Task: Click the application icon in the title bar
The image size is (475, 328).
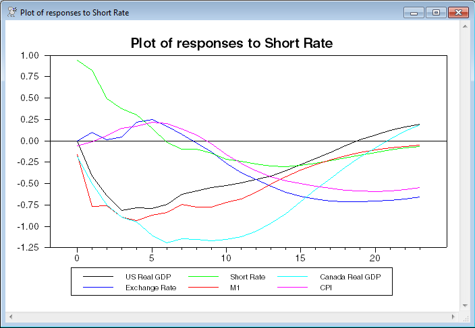Action: [x=11, y=12]
